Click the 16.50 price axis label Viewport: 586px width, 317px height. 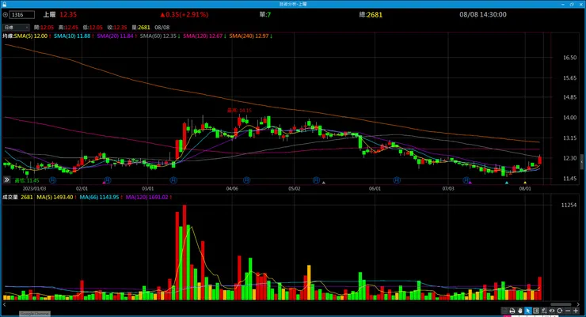click(569, 58)
